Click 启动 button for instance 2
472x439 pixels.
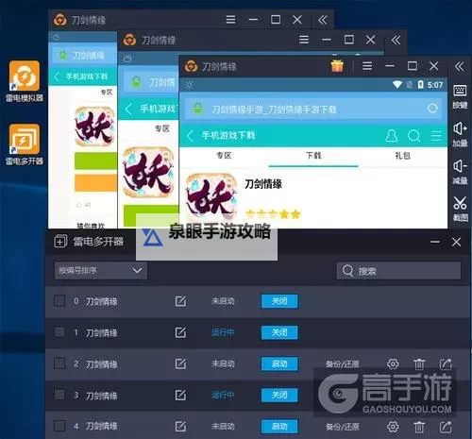[x=279, y=363]
